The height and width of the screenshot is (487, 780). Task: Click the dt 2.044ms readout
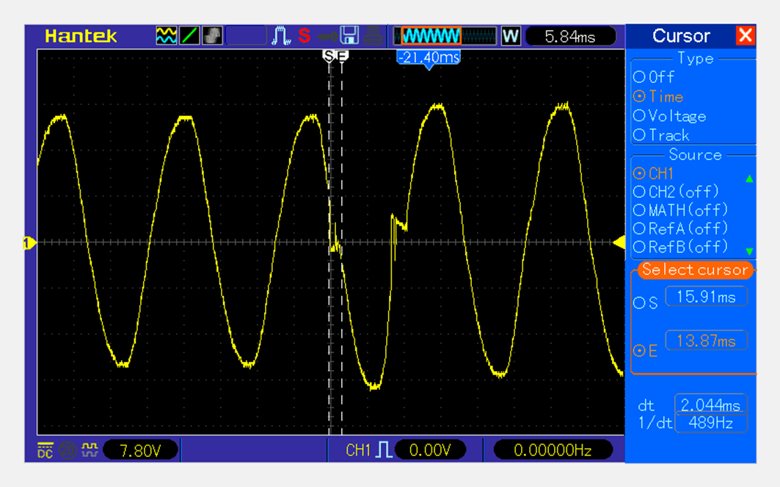711,405
